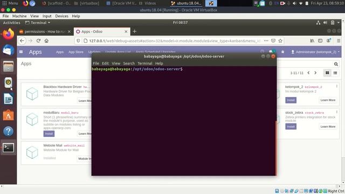The height and width of the screenshot is (194, 345).
Task: Close the Apps - Odoo tab
Action: [126, 32]
